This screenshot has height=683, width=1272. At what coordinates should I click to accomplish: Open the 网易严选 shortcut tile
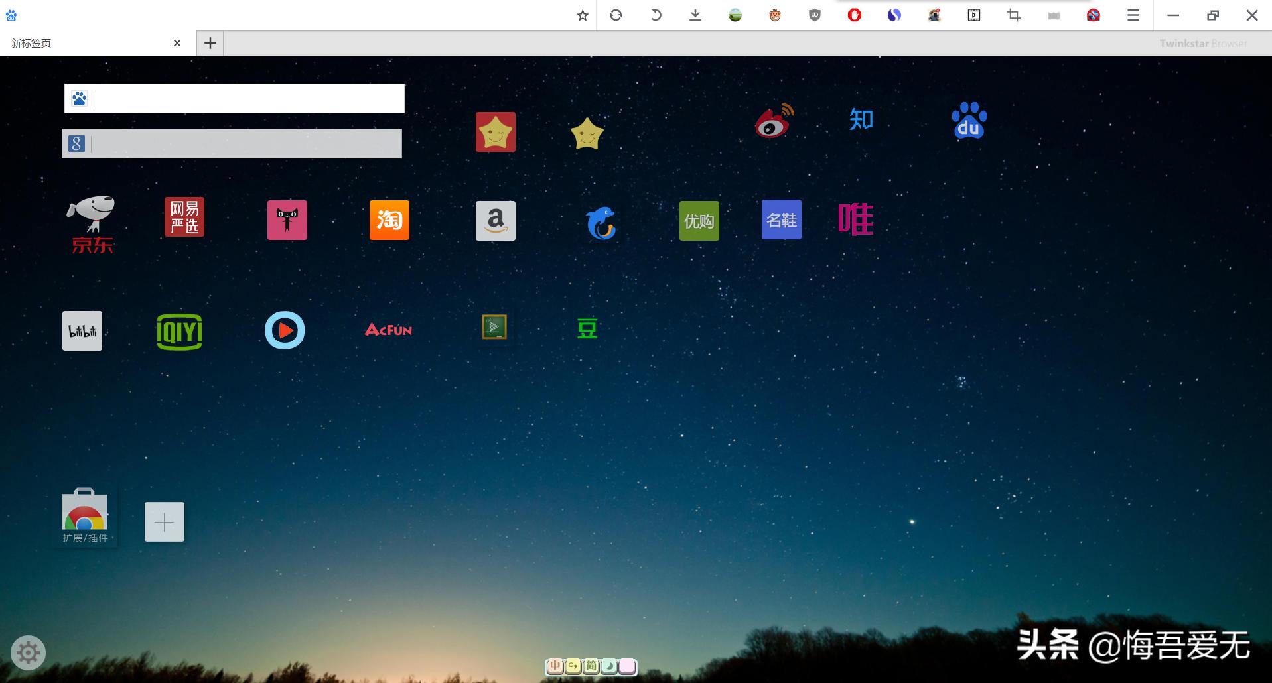coord(184,217)
